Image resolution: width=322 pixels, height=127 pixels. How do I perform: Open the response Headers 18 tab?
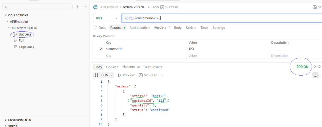point(131,67)
